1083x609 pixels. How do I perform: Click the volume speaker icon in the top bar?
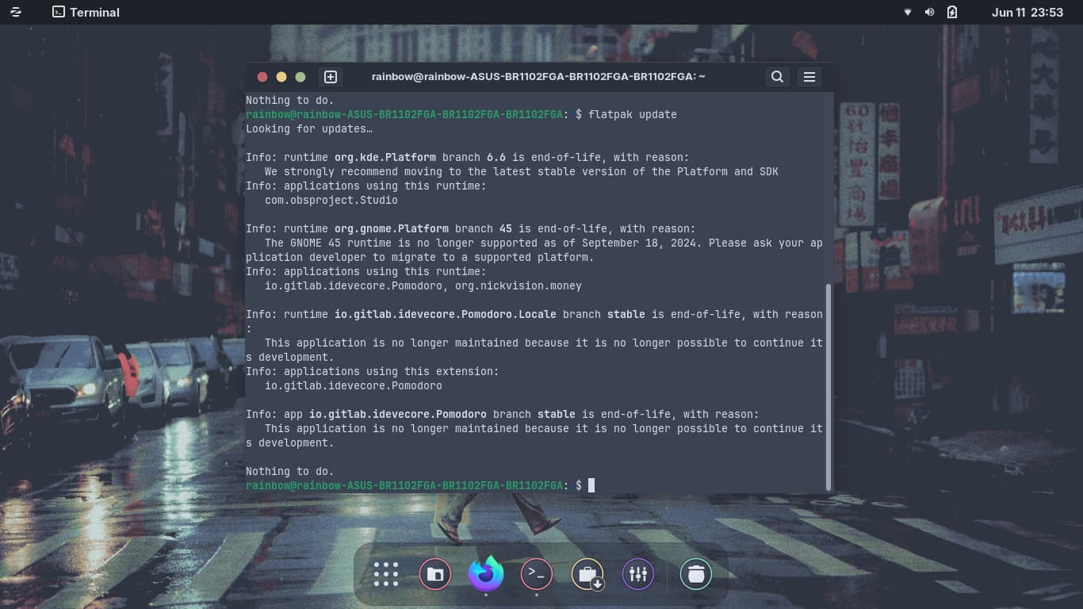pyautogui.click(x=930, y=12)
